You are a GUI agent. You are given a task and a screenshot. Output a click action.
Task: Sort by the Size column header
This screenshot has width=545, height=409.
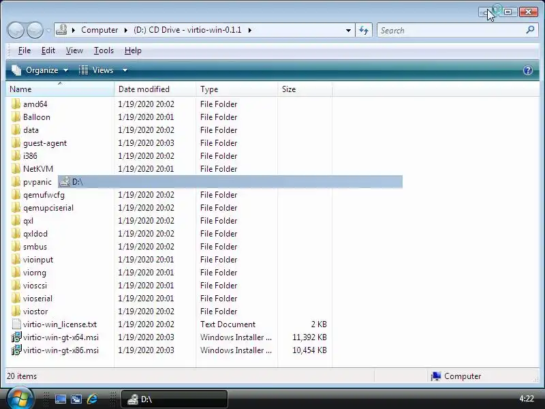tap(305, 89)
